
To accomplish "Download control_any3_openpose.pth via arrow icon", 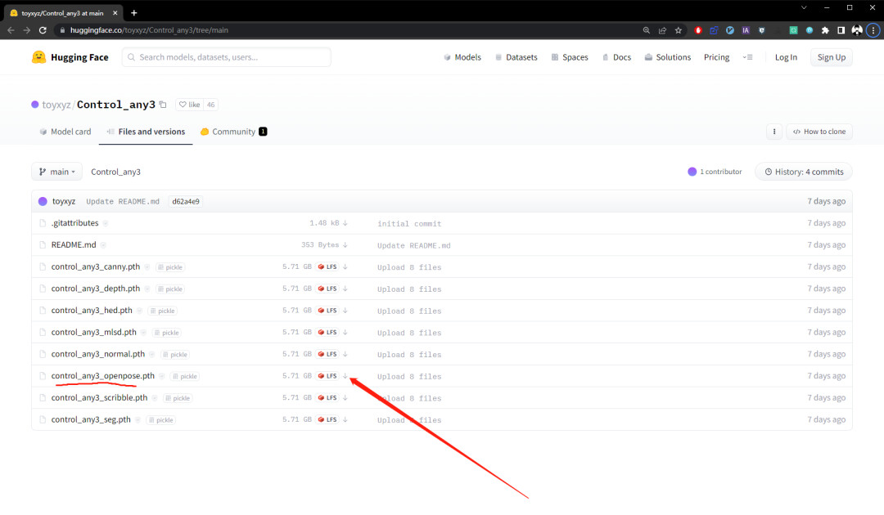I will pos(345,376).
